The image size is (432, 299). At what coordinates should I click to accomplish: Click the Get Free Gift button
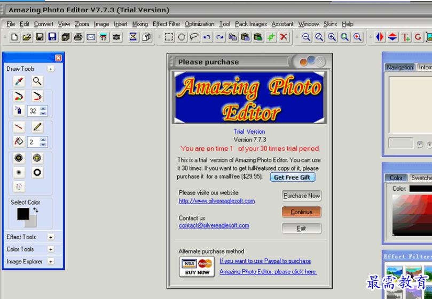292,177
